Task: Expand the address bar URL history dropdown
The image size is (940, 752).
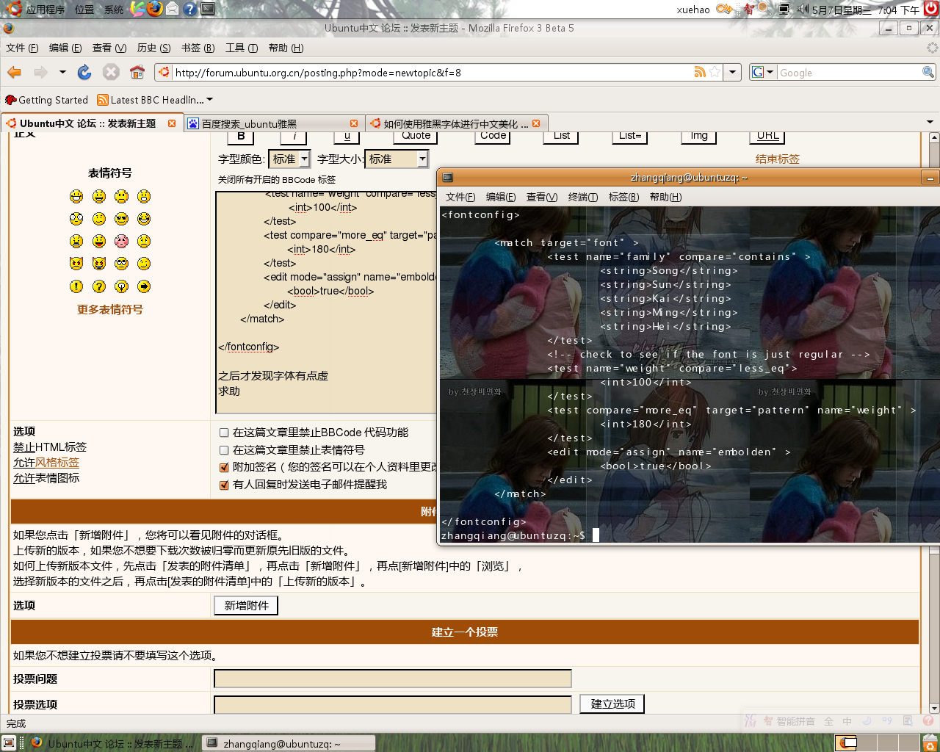Action: click(732, 72)
